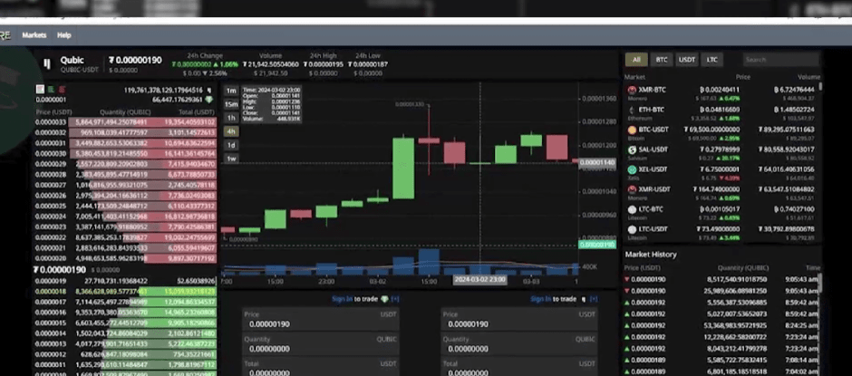Open the Help menu
Screen dimensions: 852x376
64,34
